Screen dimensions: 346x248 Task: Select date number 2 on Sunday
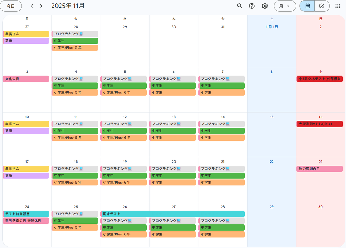(x=321, y=27)
